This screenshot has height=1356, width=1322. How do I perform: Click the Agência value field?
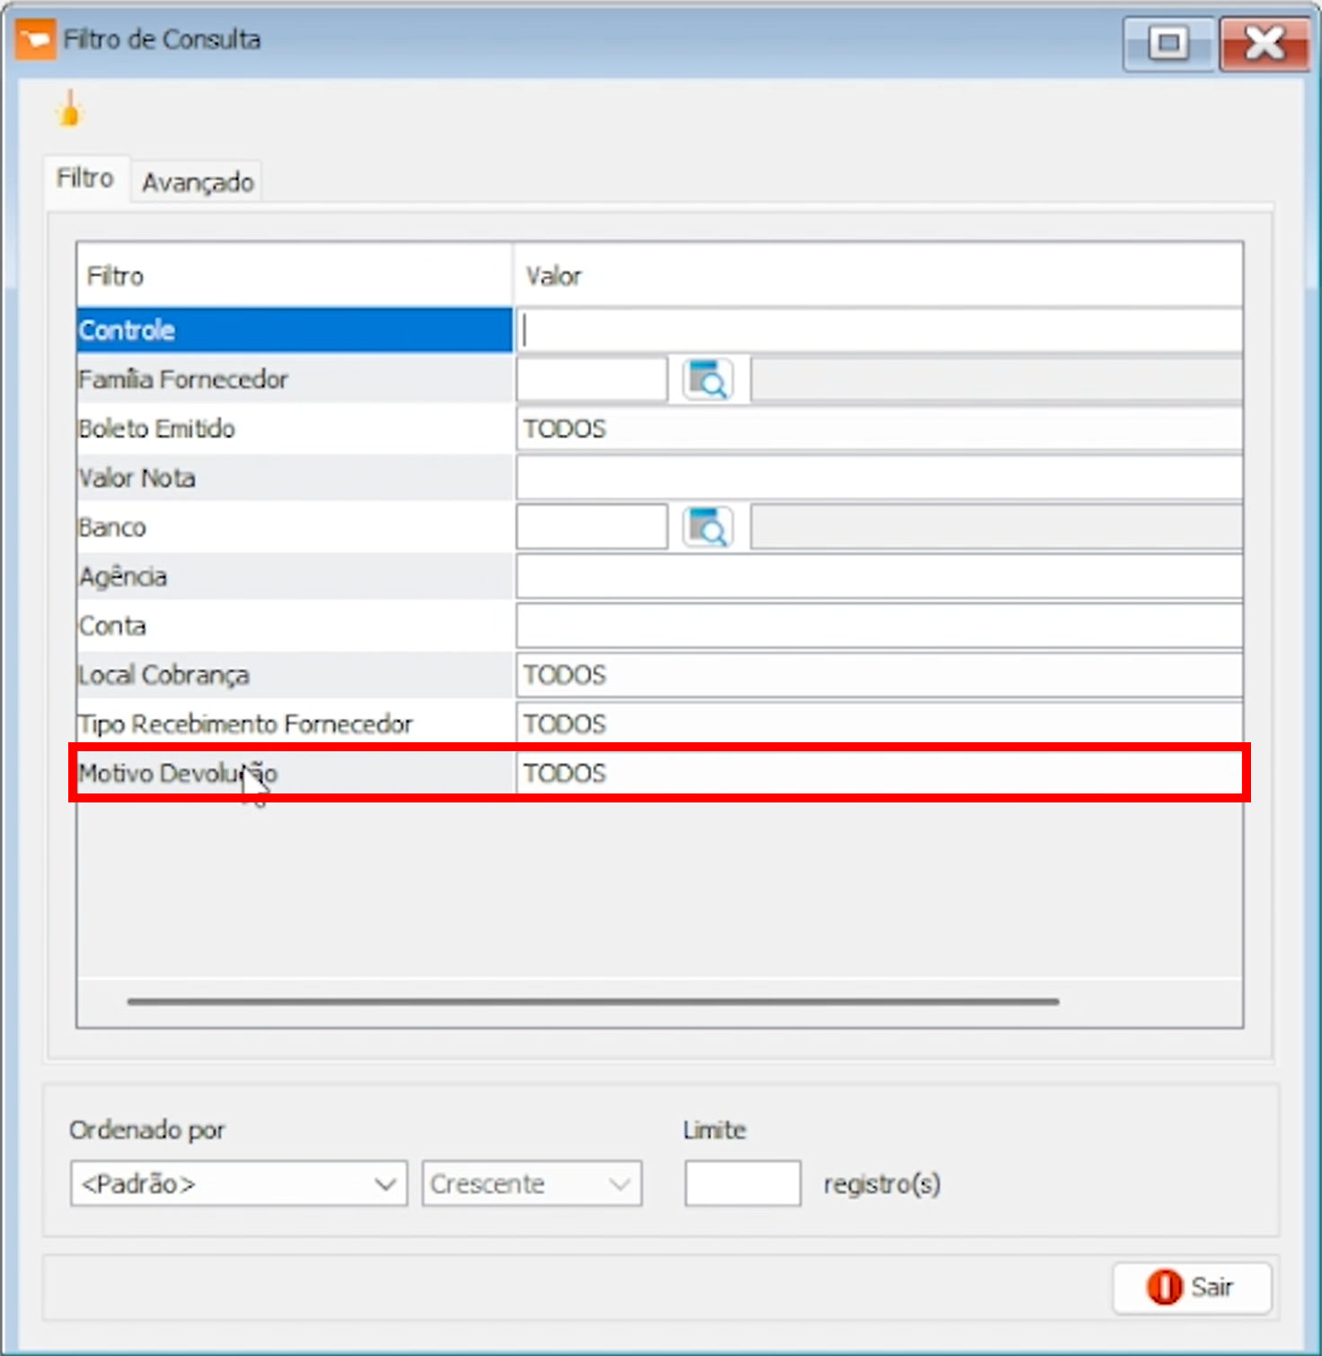[x=878, y=577]
